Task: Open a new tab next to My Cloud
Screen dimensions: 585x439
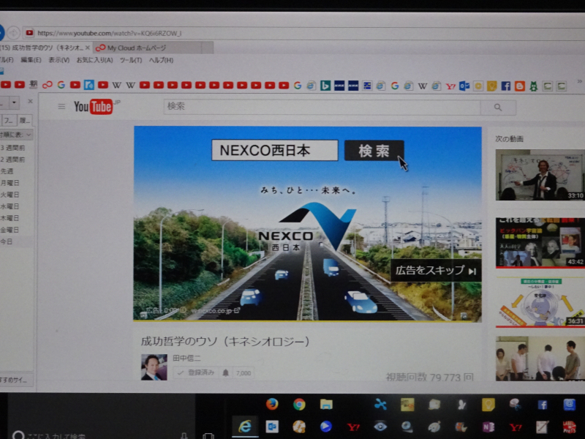Action: (207, 48)
